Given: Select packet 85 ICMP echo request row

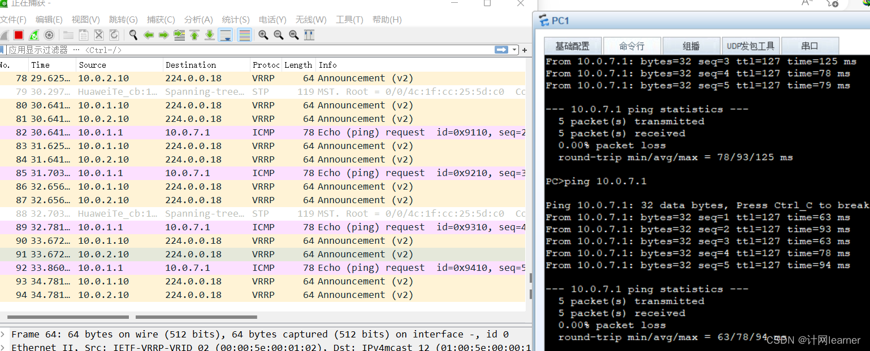Looking at the screenshot, I should (262, 173).
